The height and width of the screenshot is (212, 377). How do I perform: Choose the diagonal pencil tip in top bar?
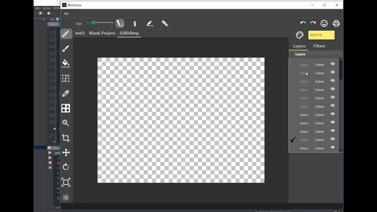click(165, 24)
